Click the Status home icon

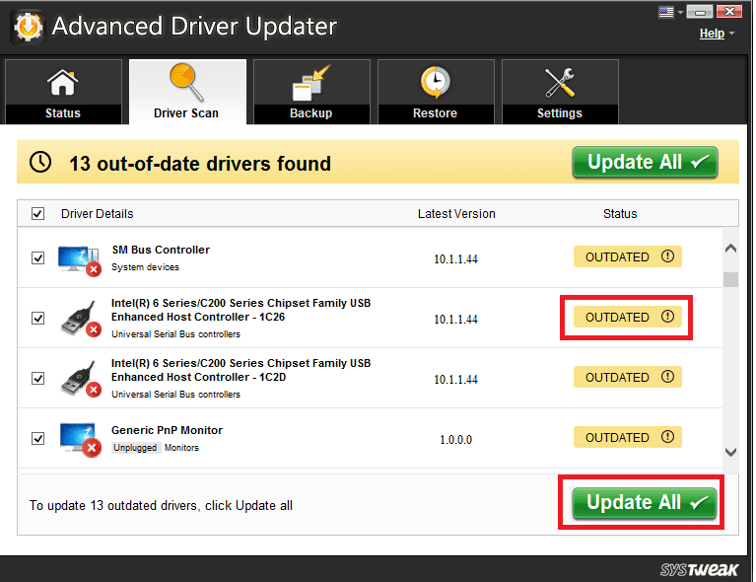click(x=63, y=83)
